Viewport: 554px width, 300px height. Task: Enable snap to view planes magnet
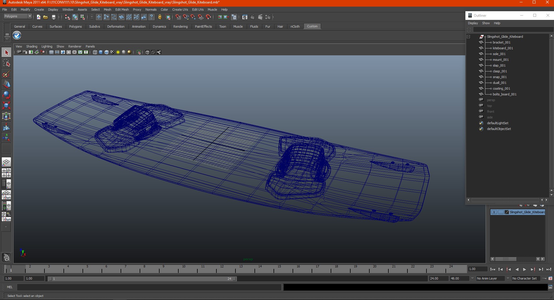pos(201,17)
